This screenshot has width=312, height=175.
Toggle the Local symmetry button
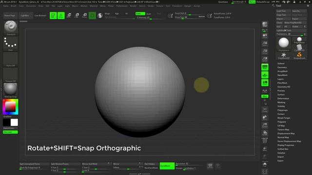point(265,83)
